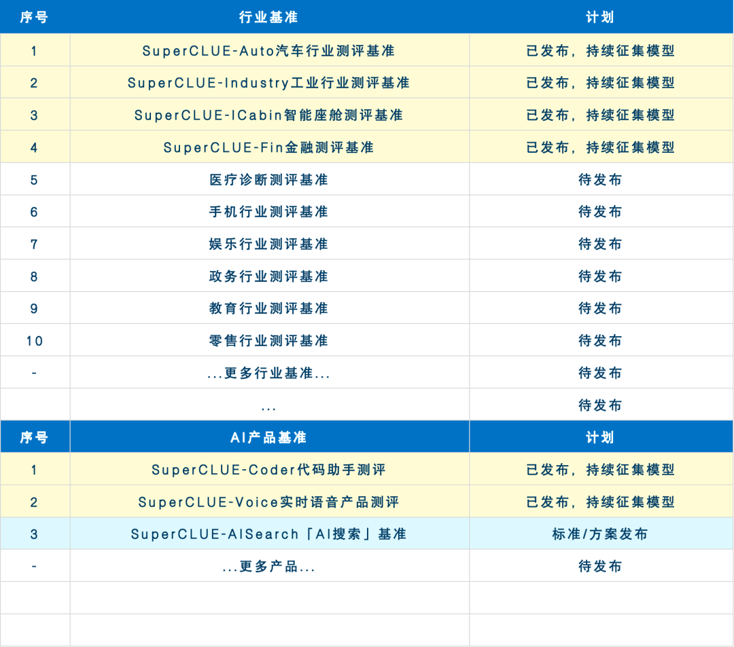Viewport: 734px width, 647px height.
Task: Click number 1 in the SuperCLUE-Auto row
Action: 34,51
